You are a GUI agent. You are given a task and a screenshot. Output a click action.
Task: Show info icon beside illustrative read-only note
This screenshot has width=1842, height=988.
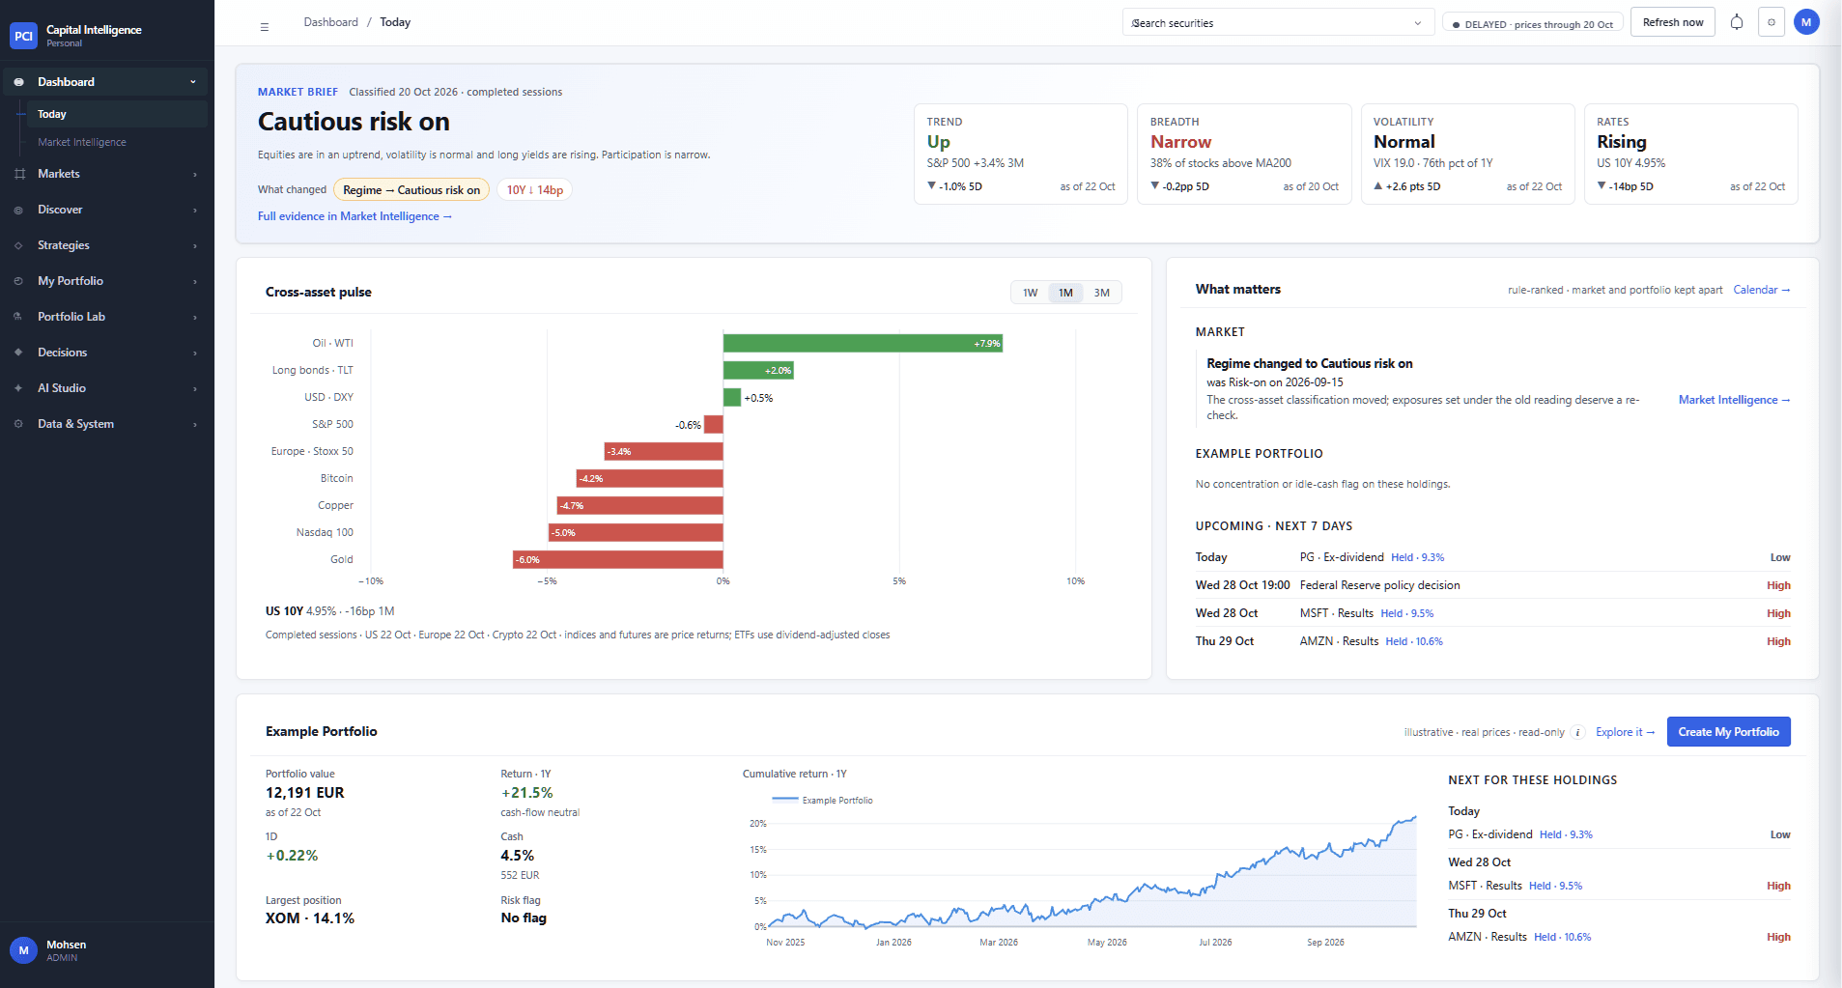(1577, 732)
